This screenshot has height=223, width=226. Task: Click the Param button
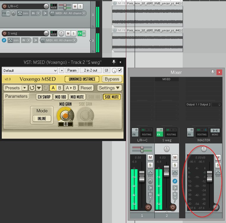pyautogui.click(x=72, y=70)
